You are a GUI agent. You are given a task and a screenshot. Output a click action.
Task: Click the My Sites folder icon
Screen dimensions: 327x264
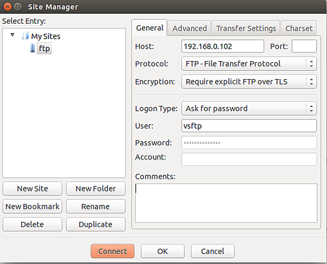tap(25, 36)
